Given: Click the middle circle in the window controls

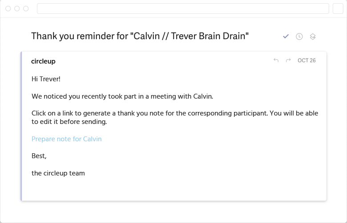Looking at the screenshot, I should tap(17, 8).
